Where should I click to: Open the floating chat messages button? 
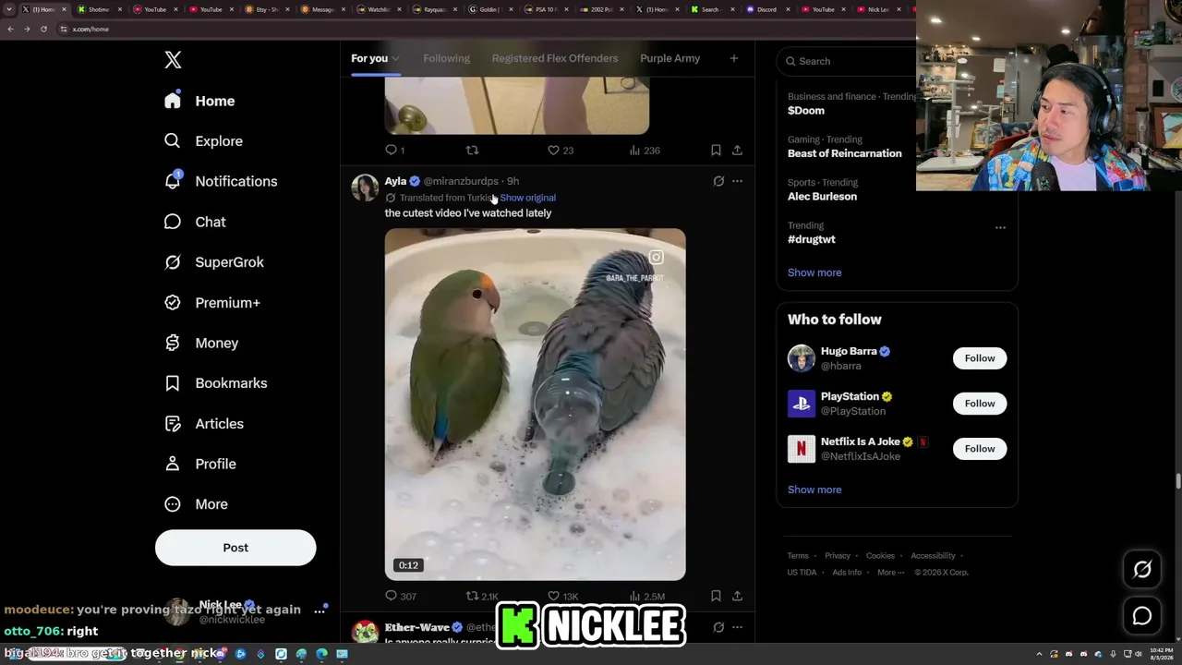pos(1142,616)
